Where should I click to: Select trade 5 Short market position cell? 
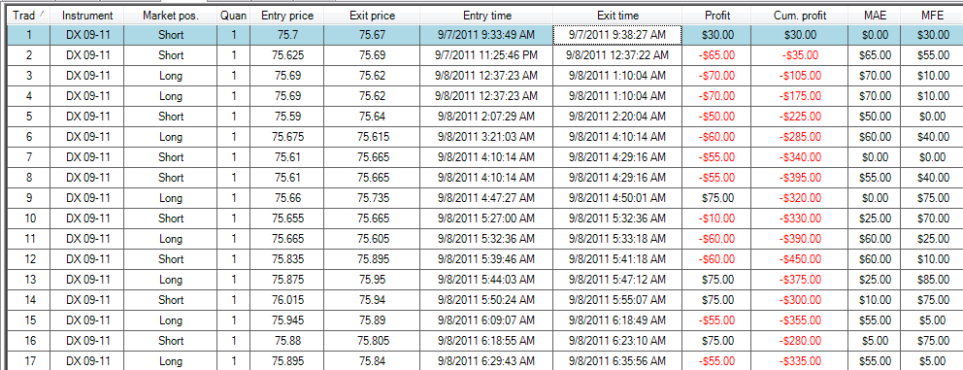point(170,117)
